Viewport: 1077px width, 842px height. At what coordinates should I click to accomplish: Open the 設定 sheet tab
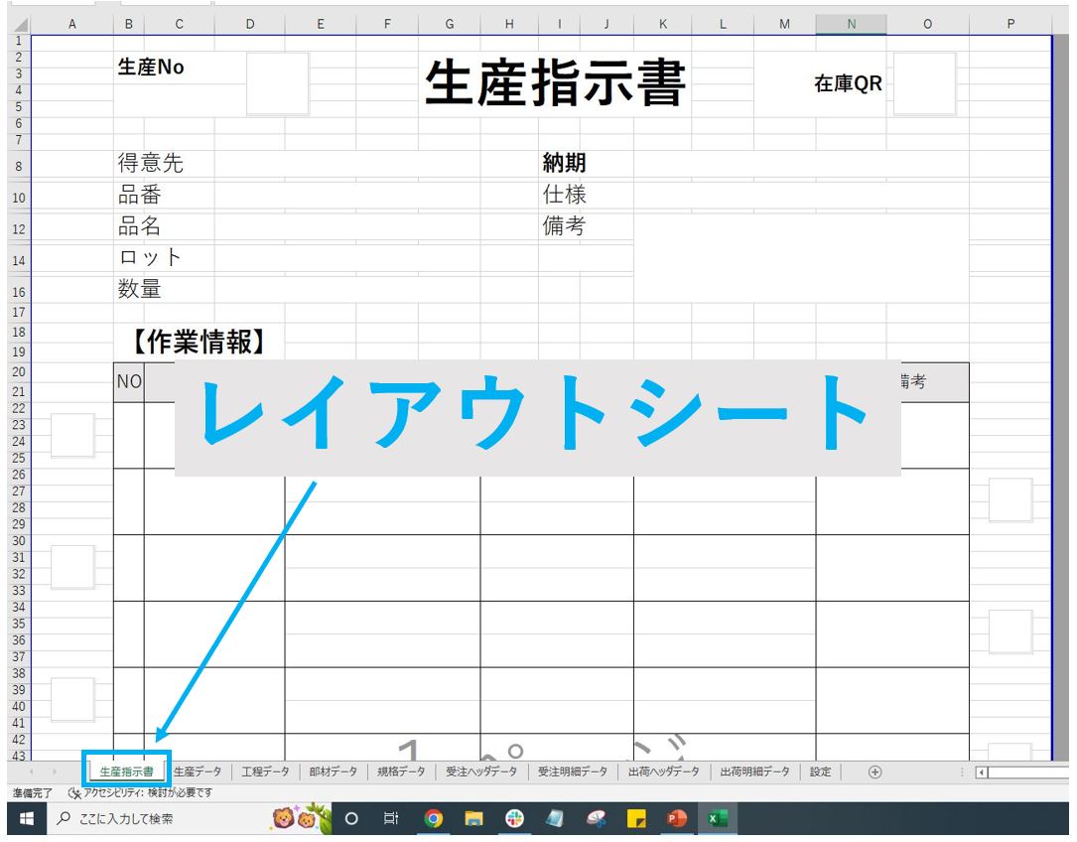(x=821, y=770)
